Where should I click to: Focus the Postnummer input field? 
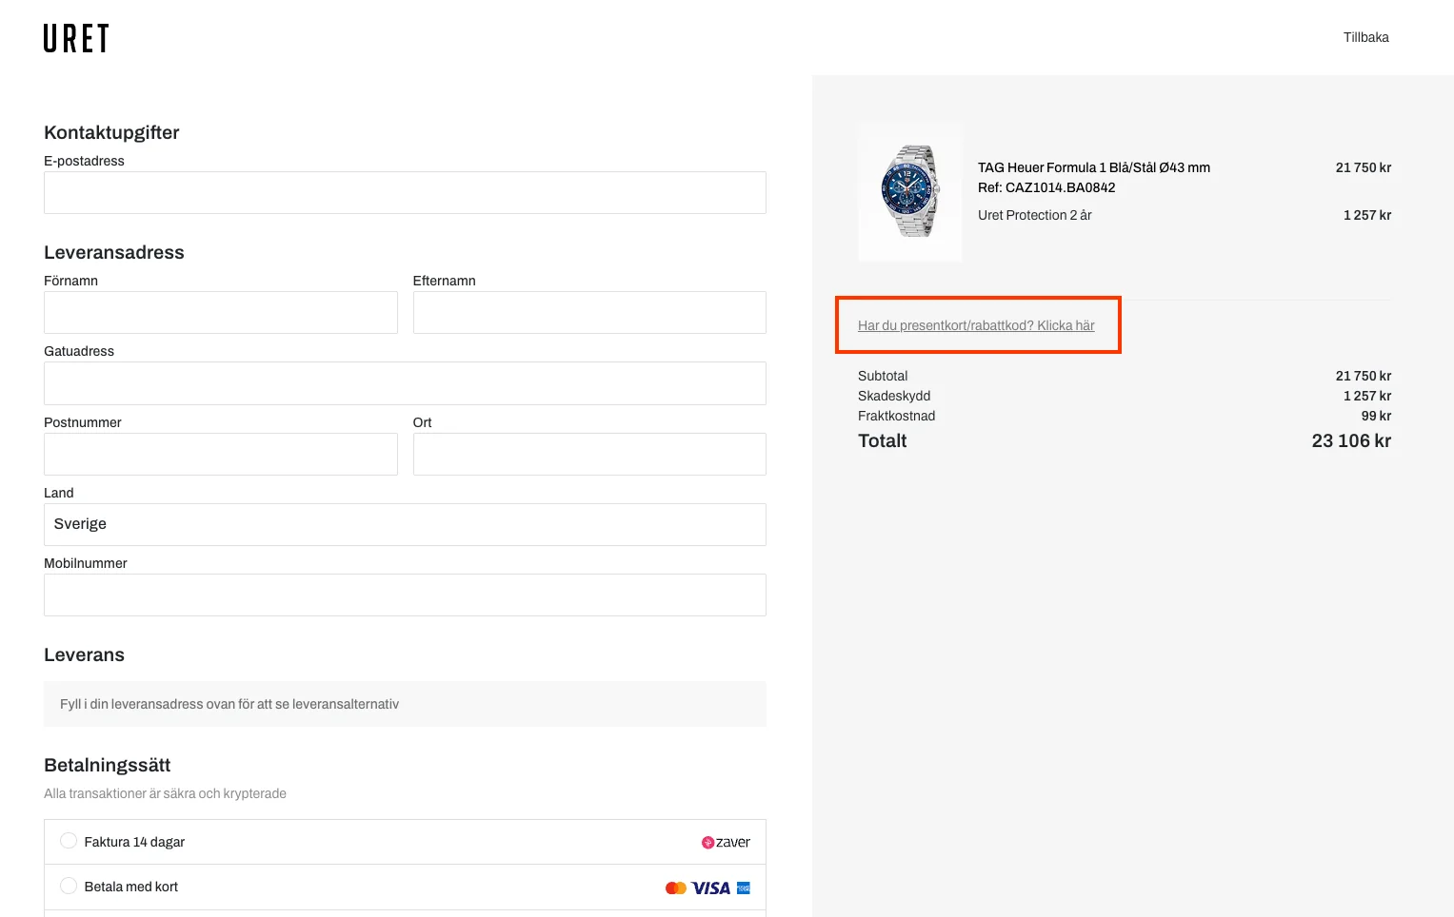(x=221, y=454)
